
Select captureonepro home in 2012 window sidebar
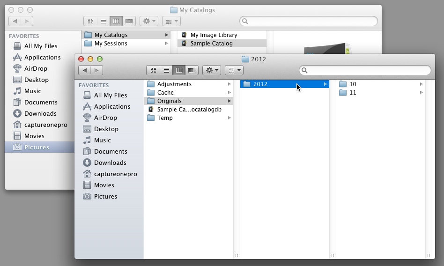[x=109, y=174]
